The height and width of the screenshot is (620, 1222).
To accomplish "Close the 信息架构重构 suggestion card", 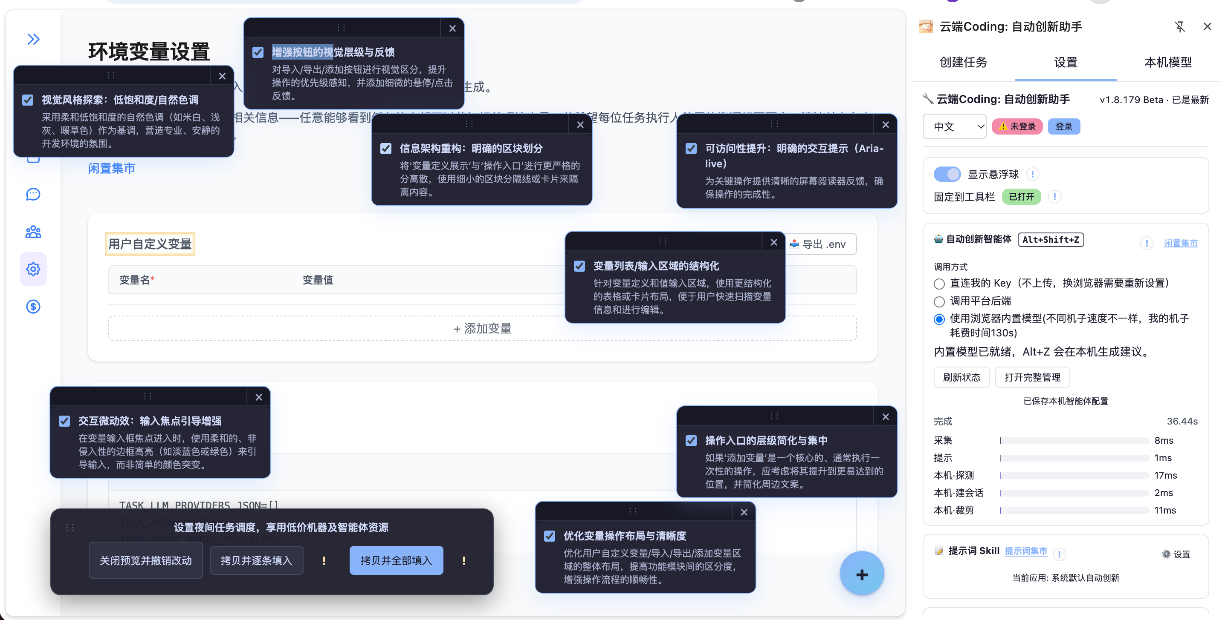I will [x=580, y=125].
